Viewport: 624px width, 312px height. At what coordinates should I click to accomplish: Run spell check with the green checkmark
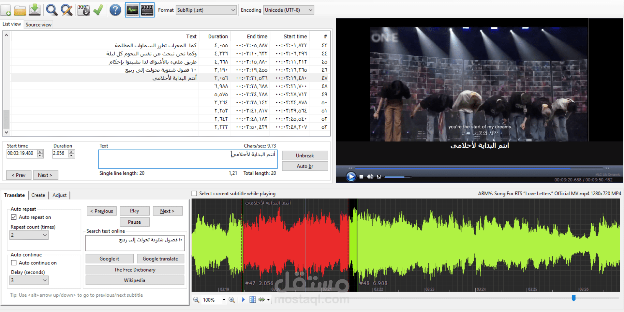point(98,10)
